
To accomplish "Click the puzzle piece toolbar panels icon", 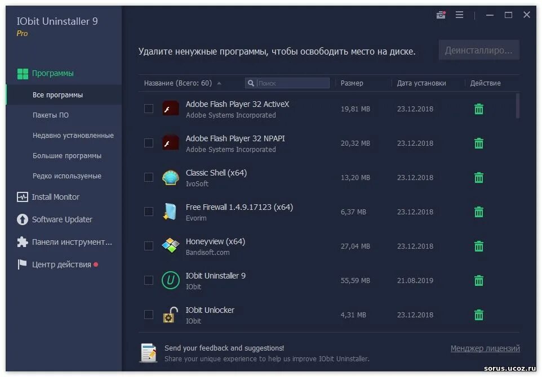I will (x=23, y=242).
